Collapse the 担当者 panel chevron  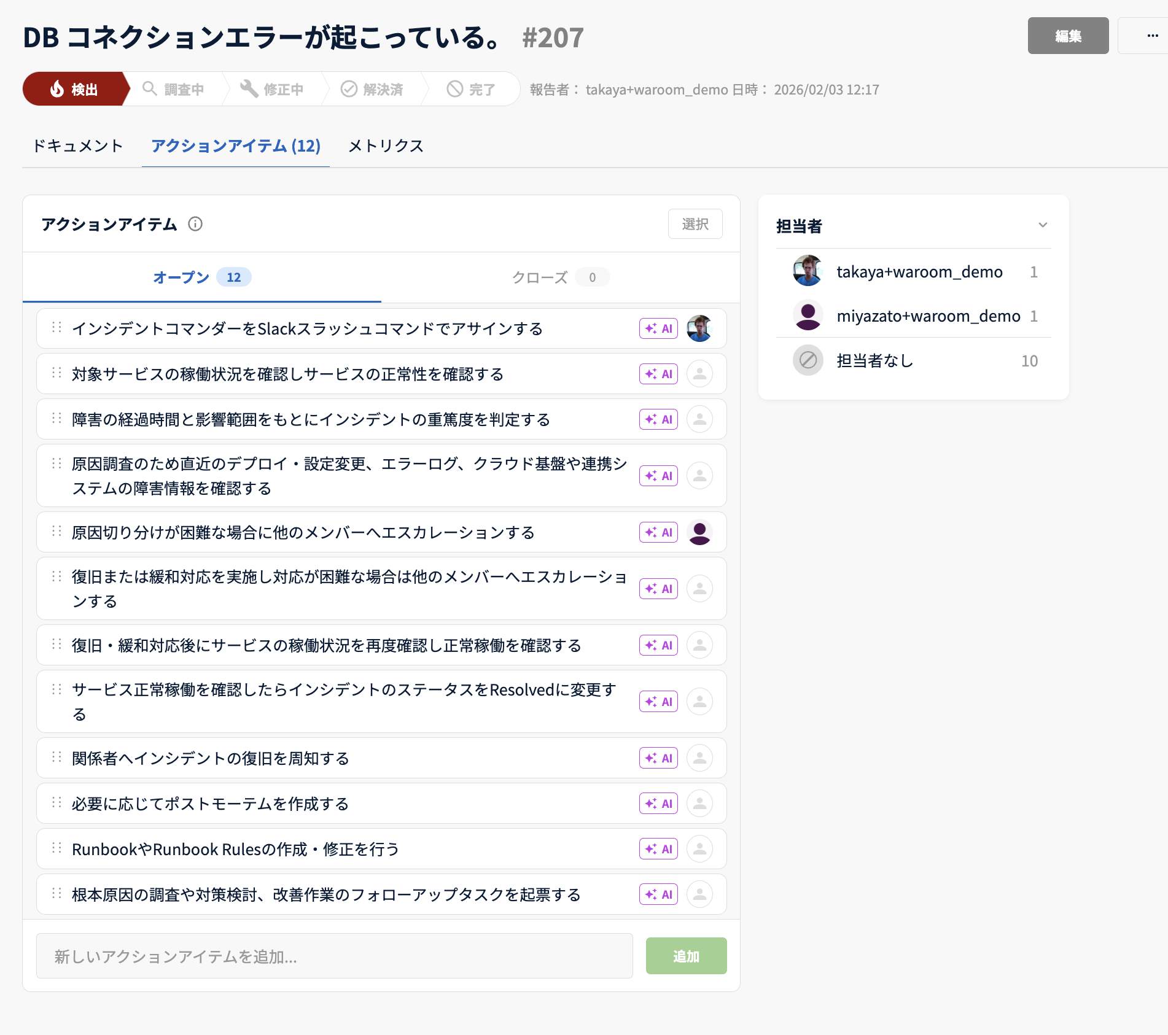coord(1042,225)
